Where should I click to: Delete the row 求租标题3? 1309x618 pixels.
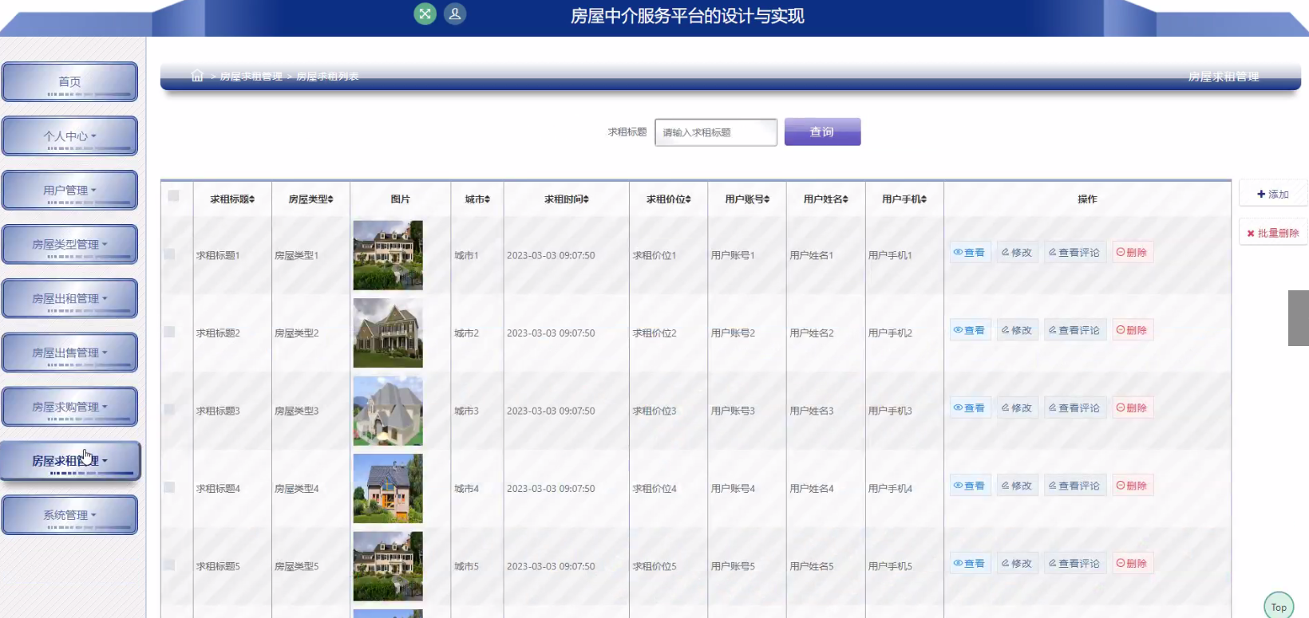click(x=1133, y=407)
